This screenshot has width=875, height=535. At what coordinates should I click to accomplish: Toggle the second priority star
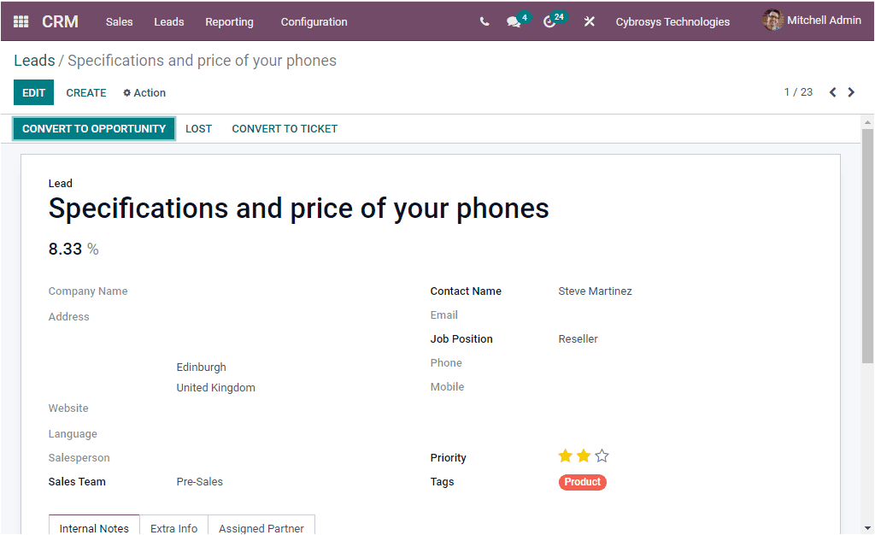point(584,456)
